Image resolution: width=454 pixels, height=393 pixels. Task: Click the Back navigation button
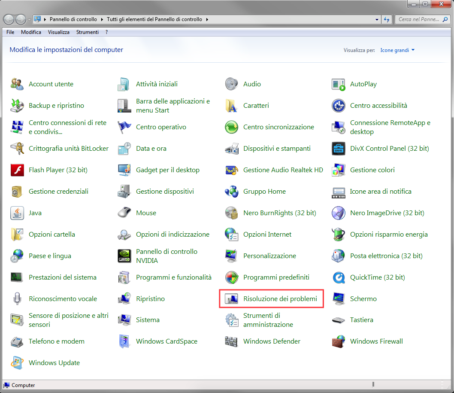[9, 19]
